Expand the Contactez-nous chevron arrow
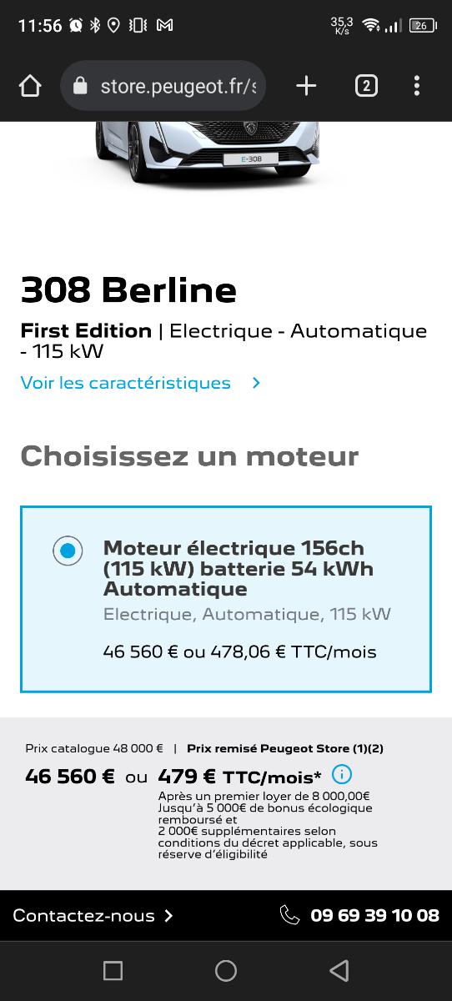 click(x=168, y=916)
